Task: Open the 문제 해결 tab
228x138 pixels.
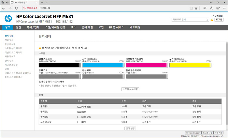Action: pyautogui.click(x=87, y=27)
